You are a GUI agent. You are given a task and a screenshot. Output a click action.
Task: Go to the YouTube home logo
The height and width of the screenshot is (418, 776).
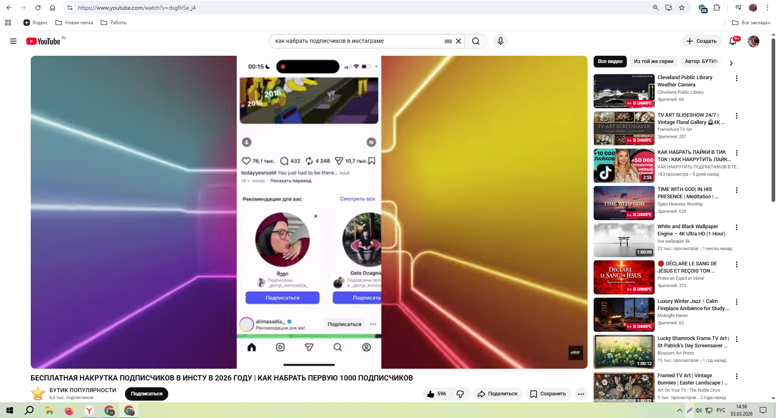click(43, 41)
